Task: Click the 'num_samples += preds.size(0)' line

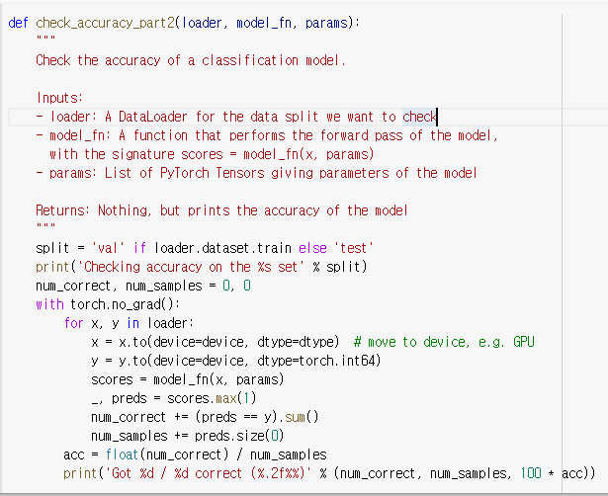Action: pyautogui.click(x=188, y=436)
